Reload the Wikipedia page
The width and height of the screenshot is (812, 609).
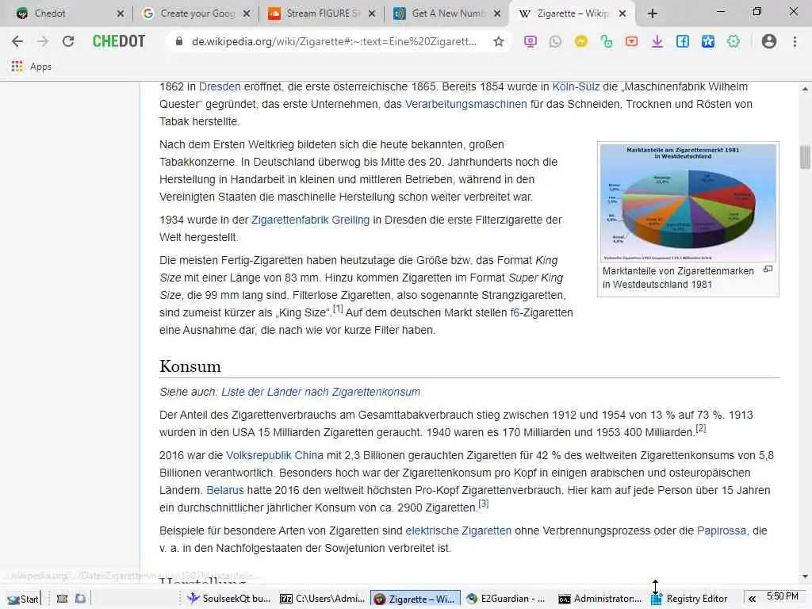68,41
